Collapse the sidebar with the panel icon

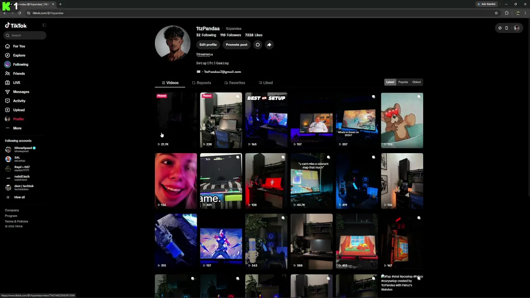click(44, 25)
